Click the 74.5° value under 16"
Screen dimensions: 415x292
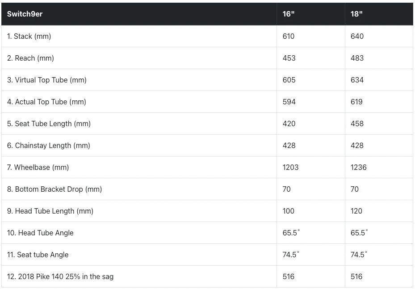click(x=291, y=255)
